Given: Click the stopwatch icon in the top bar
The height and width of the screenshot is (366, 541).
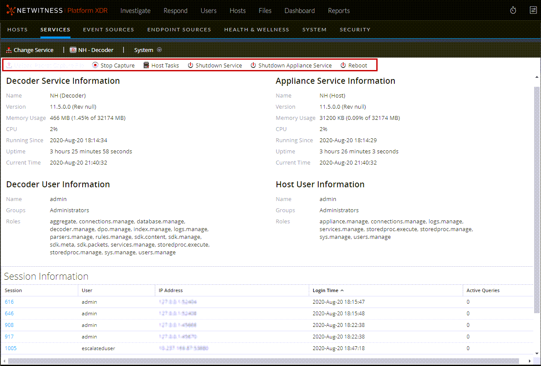Looking at the screenshot, I should pos(513,10).
